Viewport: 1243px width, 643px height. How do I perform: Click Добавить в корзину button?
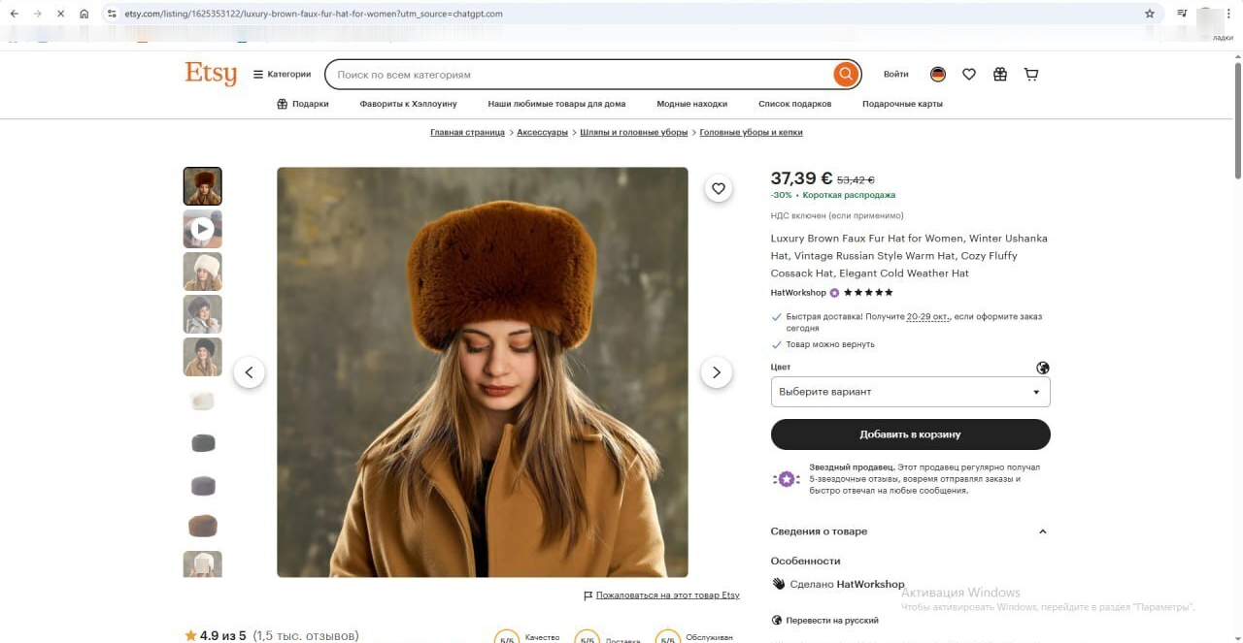[910, 434]
